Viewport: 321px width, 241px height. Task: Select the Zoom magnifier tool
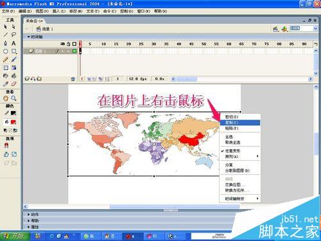pos(13,98)
